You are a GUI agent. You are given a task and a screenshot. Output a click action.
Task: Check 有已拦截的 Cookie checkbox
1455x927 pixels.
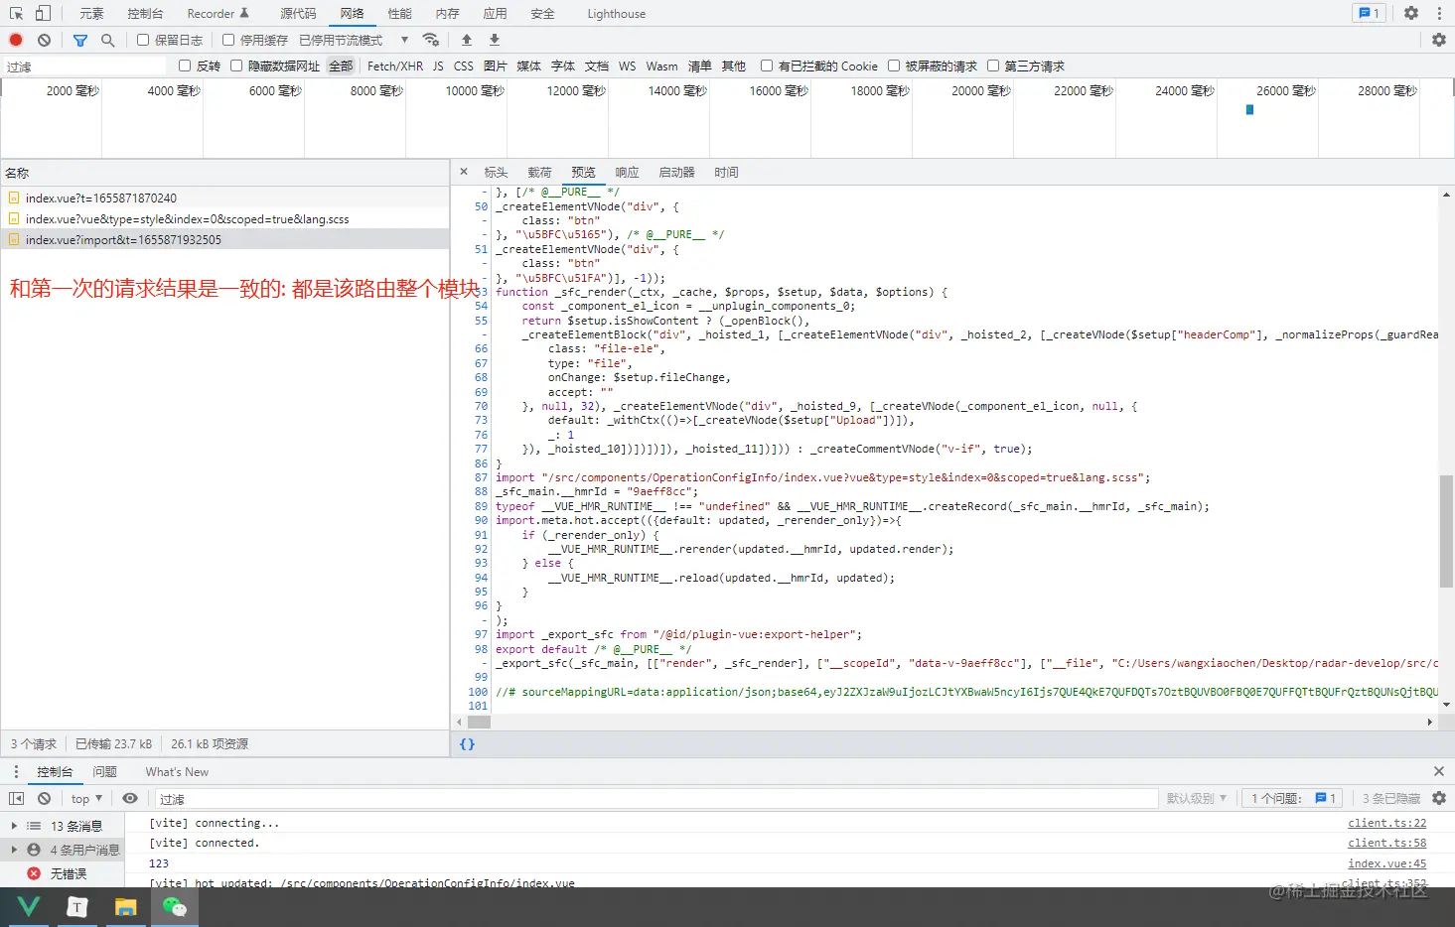767,66
